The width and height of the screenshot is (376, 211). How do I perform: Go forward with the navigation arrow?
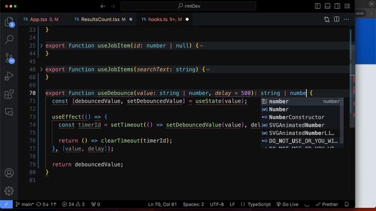[x=113, y=6]
